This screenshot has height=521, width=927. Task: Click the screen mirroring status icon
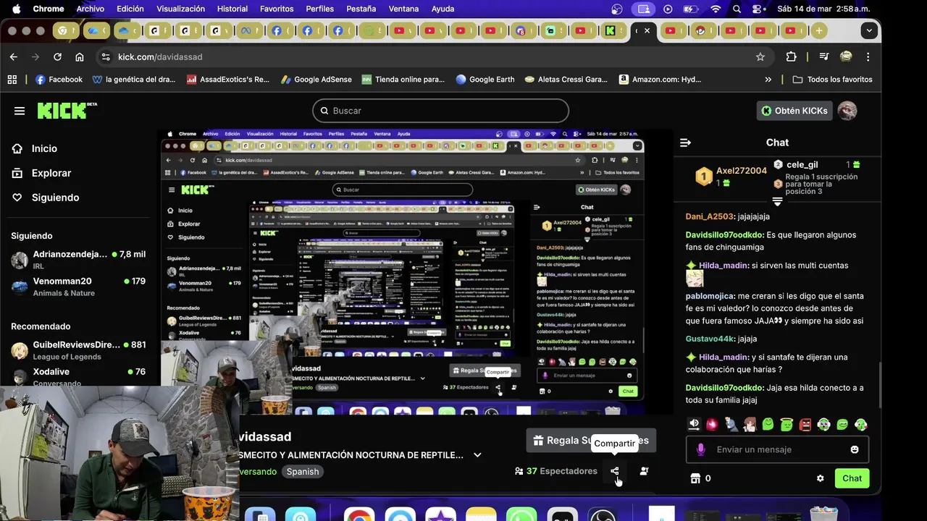pos(642,9)
